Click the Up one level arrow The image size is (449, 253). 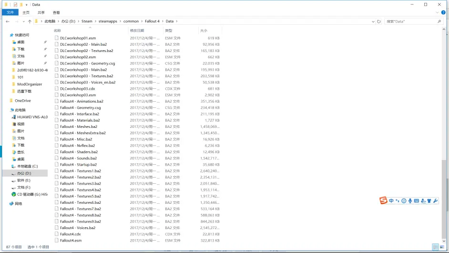pyautogui.click(x=30, y=21)
